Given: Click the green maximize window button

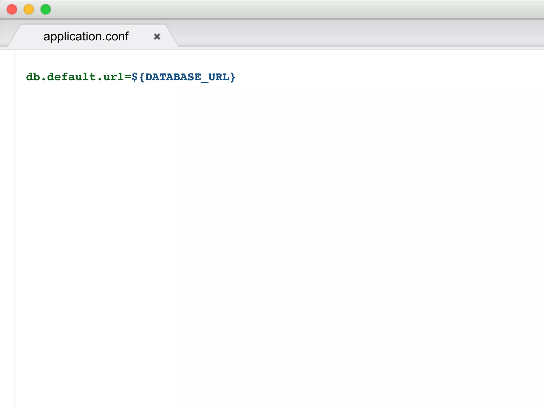Looking at the screenshot, I should click(x=46, y=9).
